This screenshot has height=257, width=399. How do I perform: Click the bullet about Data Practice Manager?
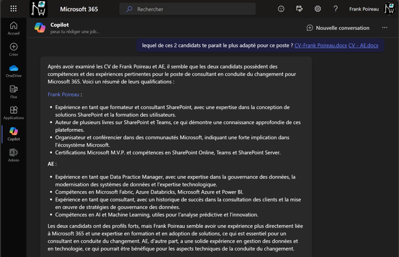point(175,180)
